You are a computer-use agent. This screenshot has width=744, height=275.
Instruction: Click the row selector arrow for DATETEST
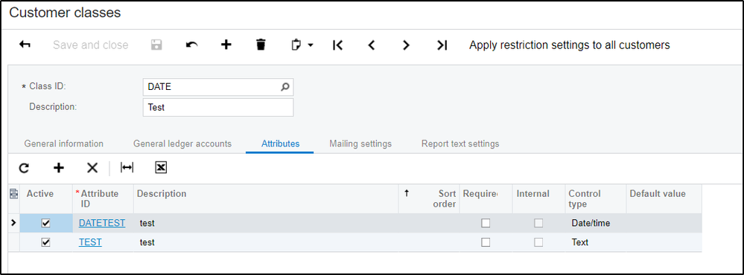click(13, 222)
